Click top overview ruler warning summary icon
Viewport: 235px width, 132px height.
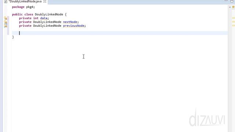pyautogui.click(x=234, y=7)
